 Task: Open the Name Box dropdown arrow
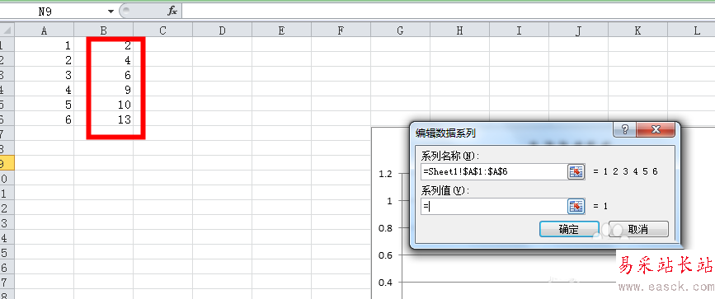[x=111, y=12]
